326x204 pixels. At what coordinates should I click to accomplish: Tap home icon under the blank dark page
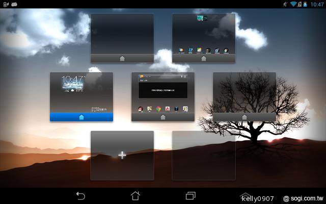point(122,59)
